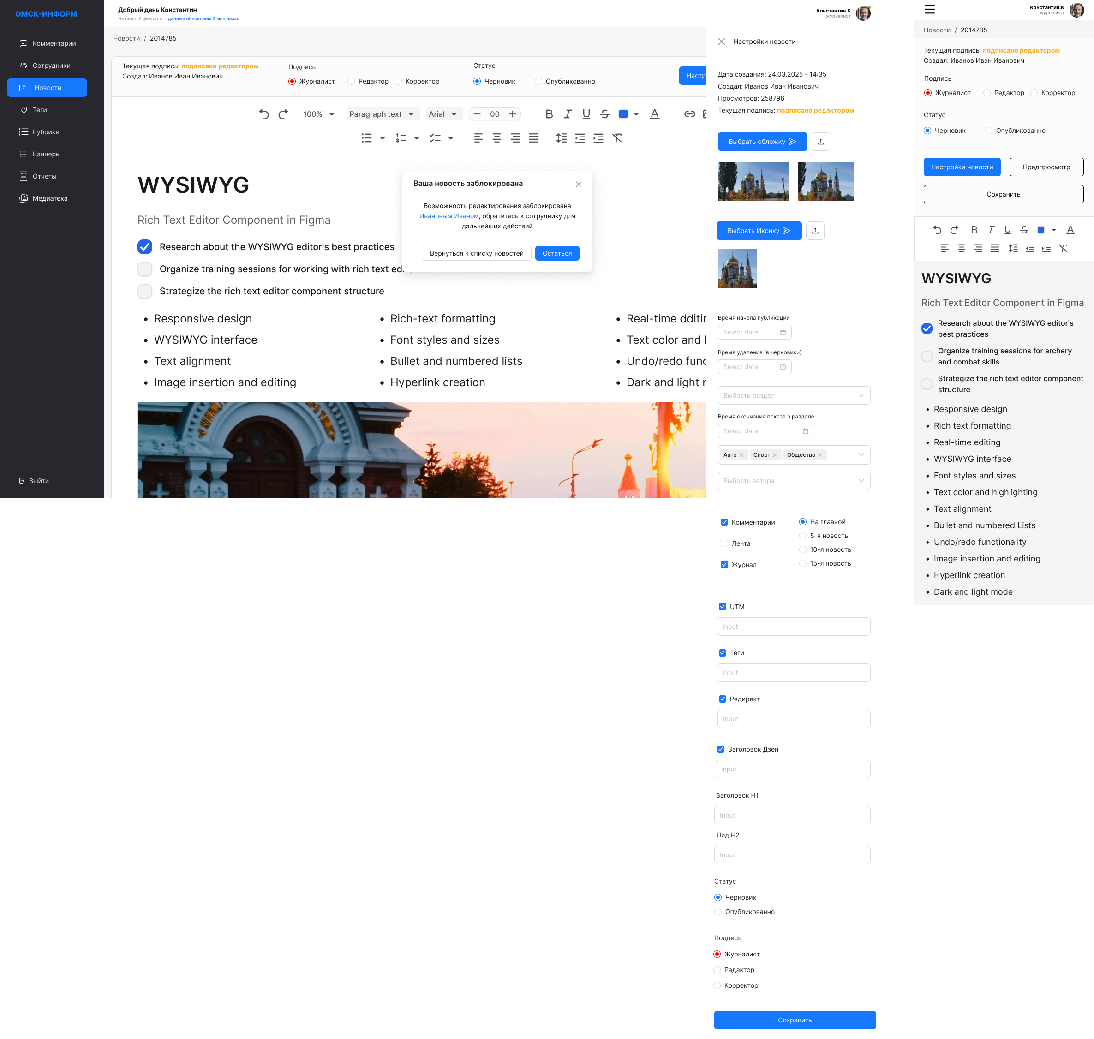
Task: Enable the Лента checkbox
Action: [x=724, y=543]
